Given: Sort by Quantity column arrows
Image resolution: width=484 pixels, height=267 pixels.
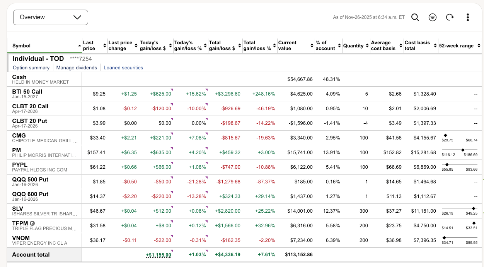Looking at the screenshot, I should (x=367, y=46).
